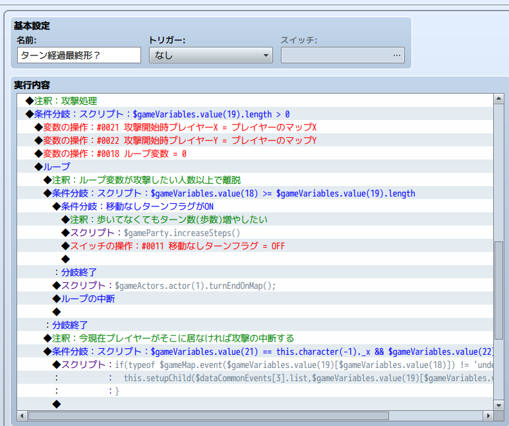Click the horizontal scrollbar right arrow
Screen dimensions: 509x426
487,415
